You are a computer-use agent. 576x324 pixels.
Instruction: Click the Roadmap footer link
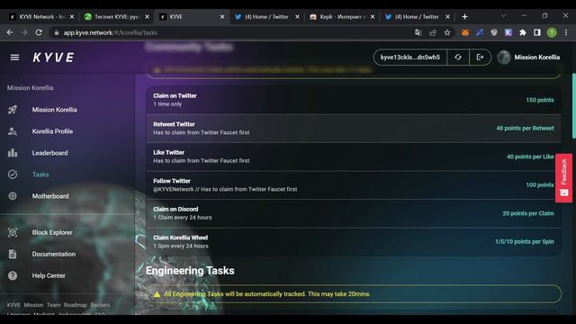(76, 305)
